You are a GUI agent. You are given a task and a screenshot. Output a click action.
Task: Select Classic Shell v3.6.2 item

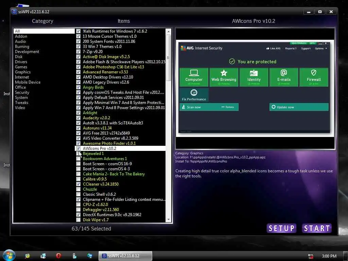[99, 194]
